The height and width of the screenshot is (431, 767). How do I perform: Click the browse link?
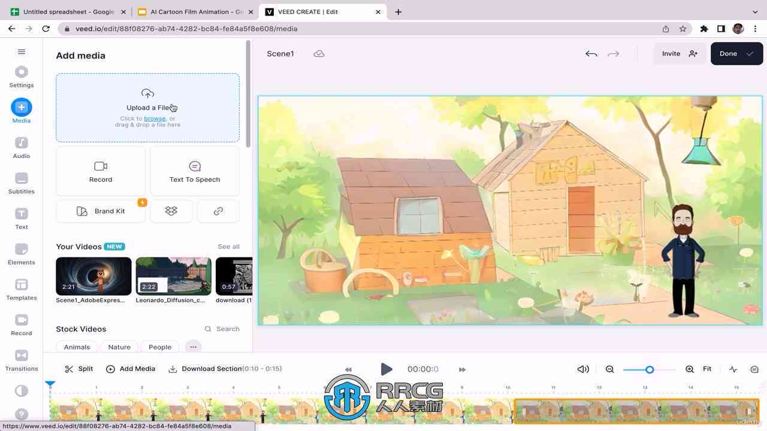click(x=155, y=119)
